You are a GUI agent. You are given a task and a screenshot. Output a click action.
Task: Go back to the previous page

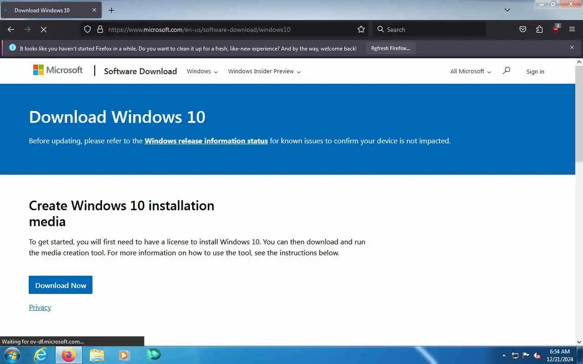[11, 30]
